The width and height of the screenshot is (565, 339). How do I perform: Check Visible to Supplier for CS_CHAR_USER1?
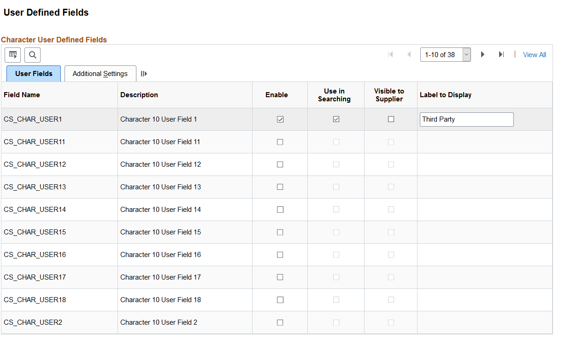391,119
